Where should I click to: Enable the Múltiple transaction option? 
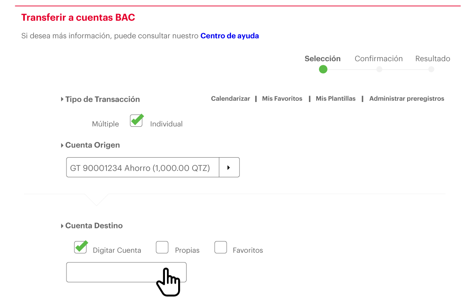pos(105,124)
